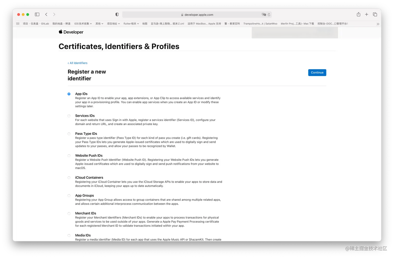Click the Merchant IDs label
The image size is (394, 258).
coord(86,213)
